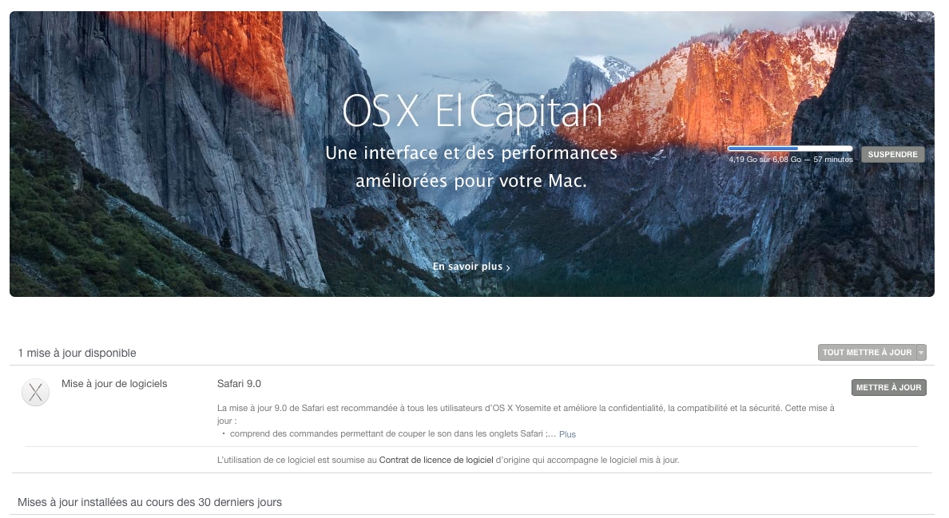
Task: Click the Mises à jour installées section header
Action: point(149,502)
